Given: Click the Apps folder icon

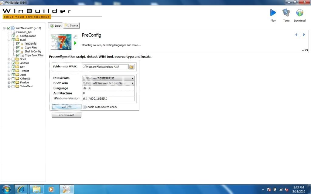Looking at the screenshot, I should pos(17,75).
